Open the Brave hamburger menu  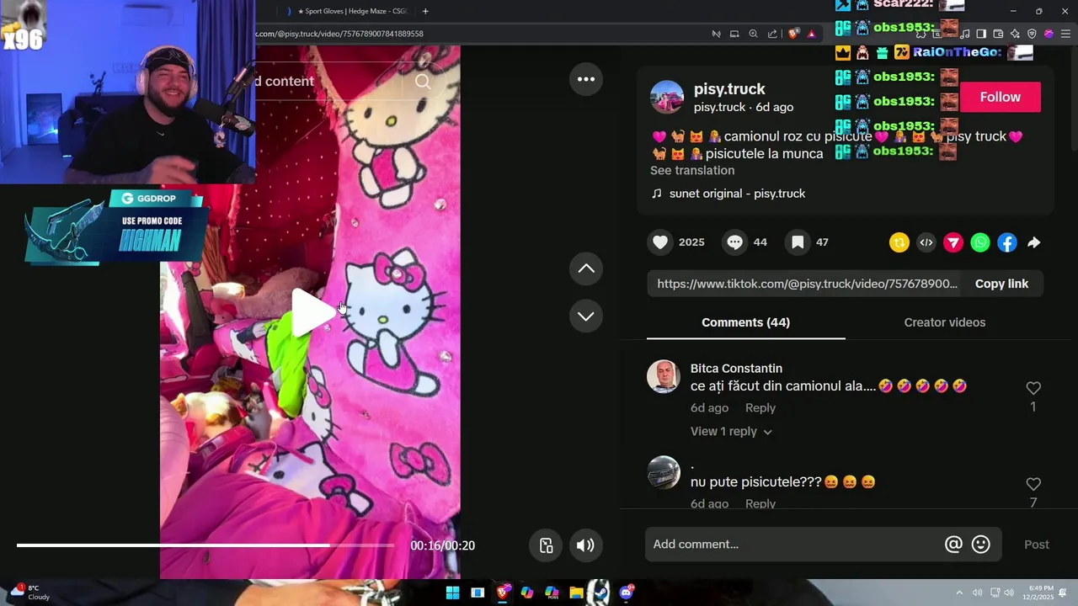pyautogui.click(x=1065, y=34)
